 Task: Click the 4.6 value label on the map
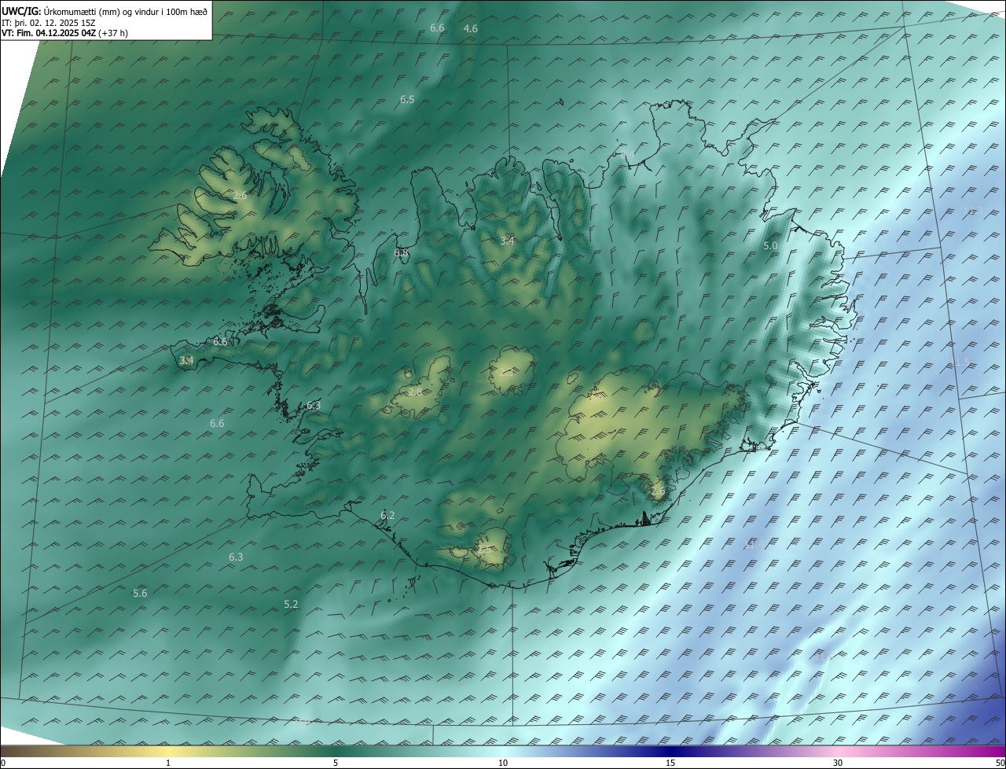471,29
